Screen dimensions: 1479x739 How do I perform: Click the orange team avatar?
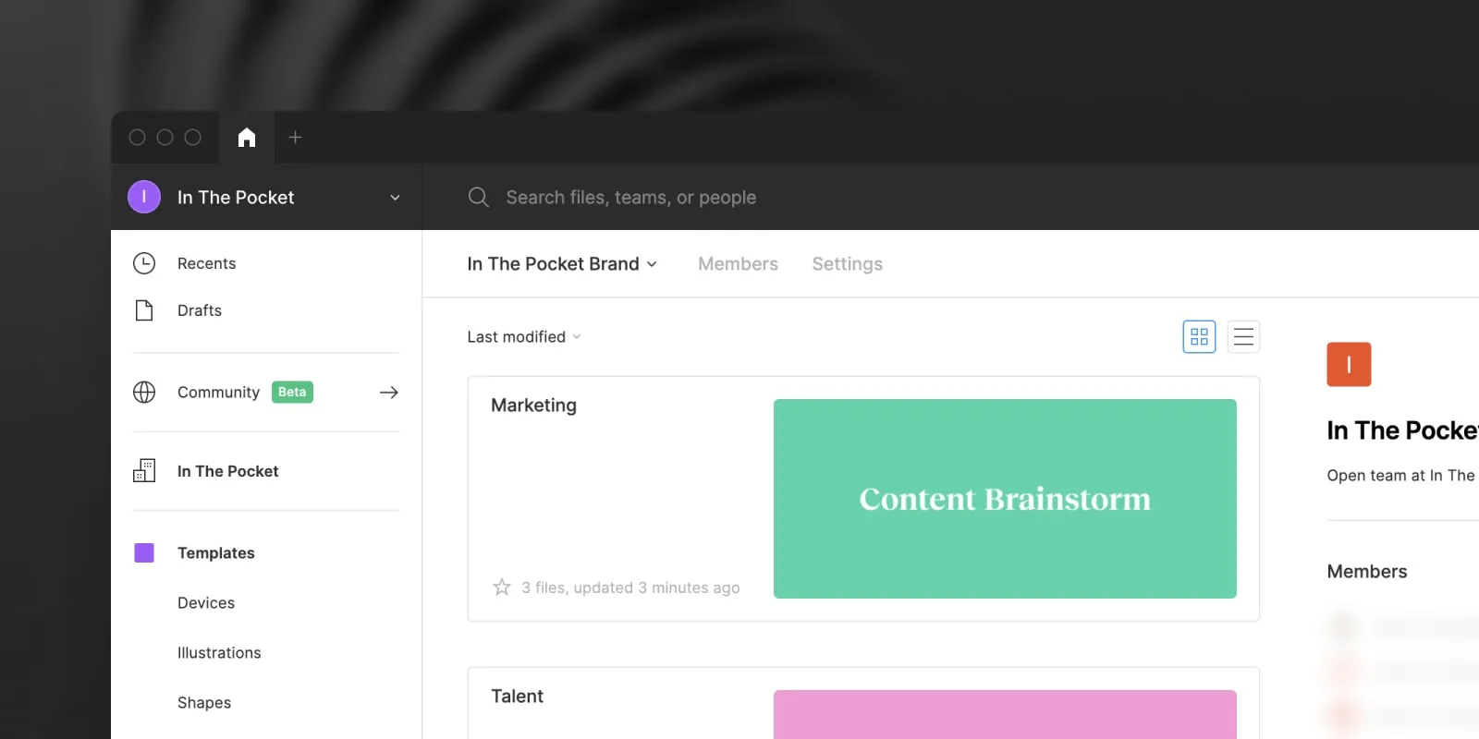click(x=1349, y=364)
